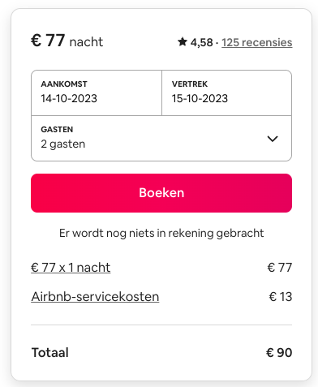318x387 pixels.
Task: Click the 4,58 rating score
Action: coord(201,42)
